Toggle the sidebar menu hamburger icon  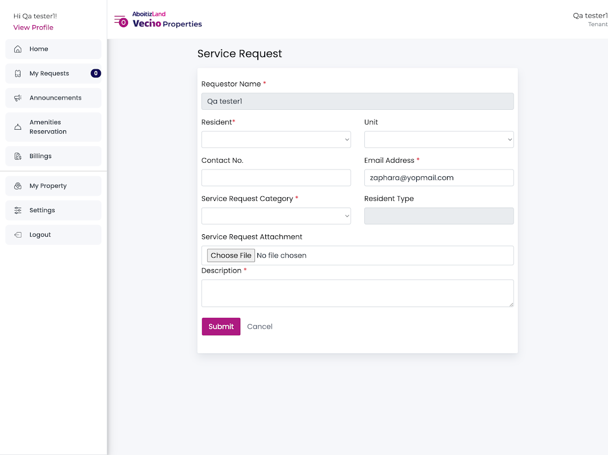121,21
